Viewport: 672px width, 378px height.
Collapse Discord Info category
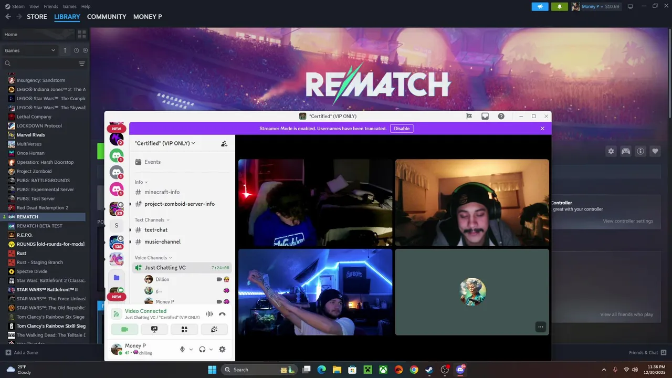click(141, 182)
